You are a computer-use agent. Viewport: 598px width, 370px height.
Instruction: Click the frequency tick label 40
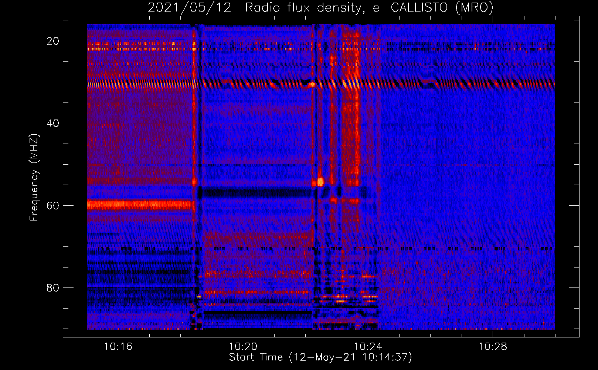[x=53, y=123]
